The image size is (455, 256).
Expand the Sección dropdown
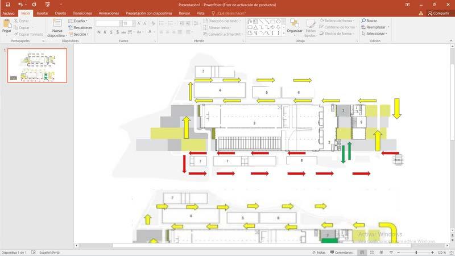click(x=79, y=34)
